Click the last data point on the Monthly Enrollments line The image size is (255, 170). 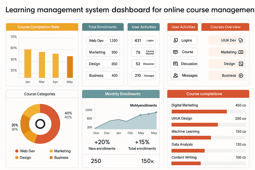coord(156,112)
